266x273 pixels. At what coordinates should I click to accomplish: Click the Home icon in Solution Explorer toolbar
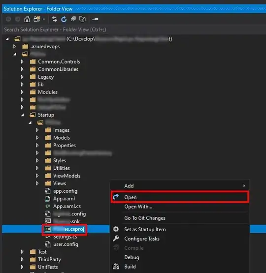27,19
